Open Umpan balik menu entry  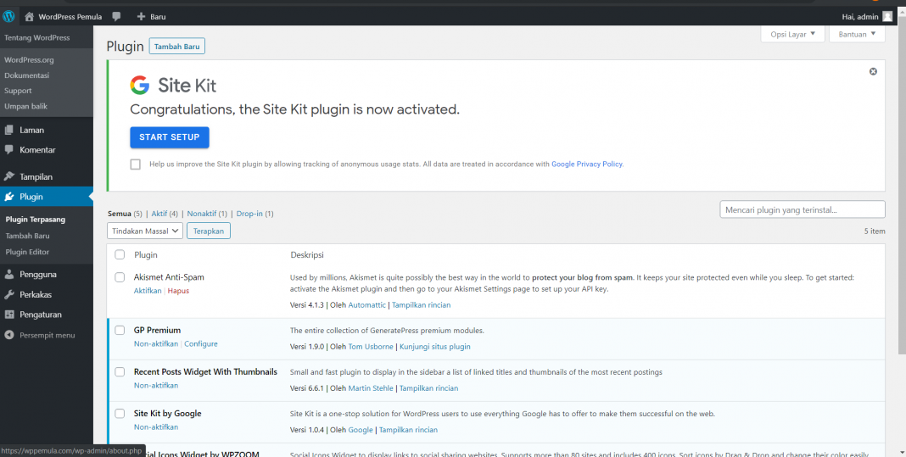pos(25,106)
